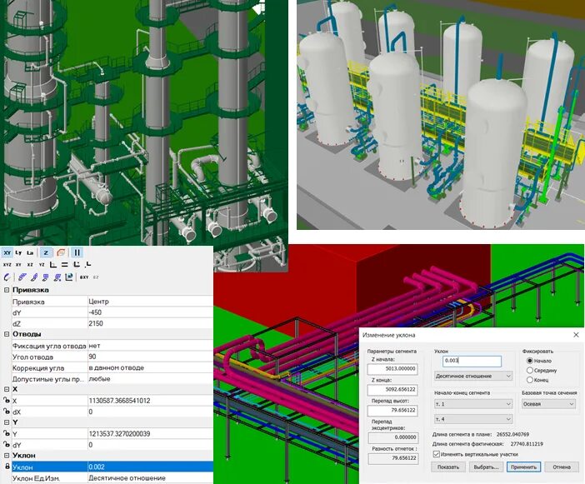Image resolution: width=585 pixels, height=484 pixels.
Task: Click the curved arrow rotate icon
Action: point(7,277)
